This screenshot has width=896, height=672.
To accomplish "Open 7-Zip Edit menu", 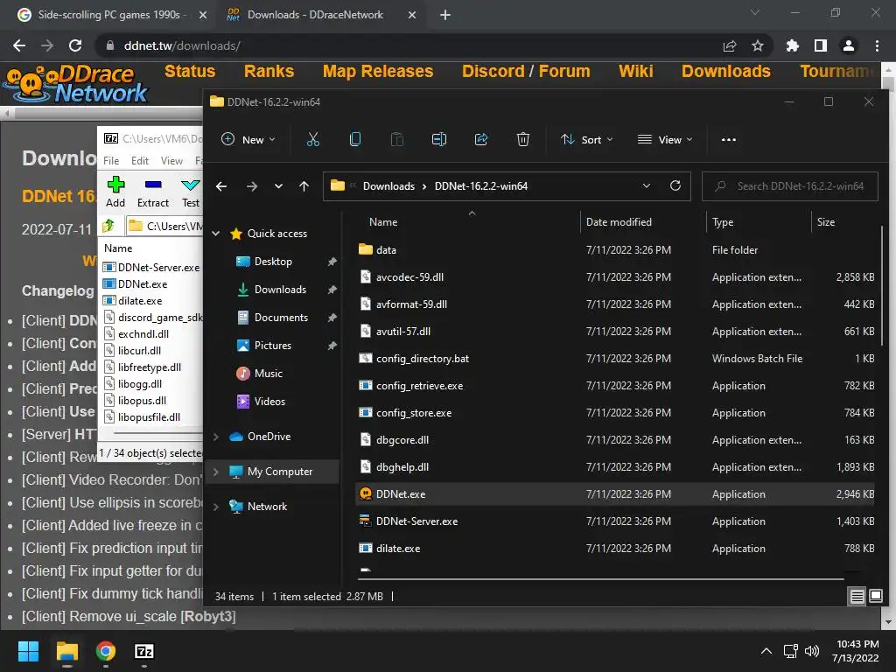I will tap(139, 161).
